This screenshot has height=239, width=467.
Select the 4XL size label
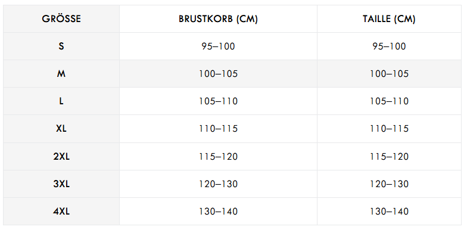click(61, 211)
